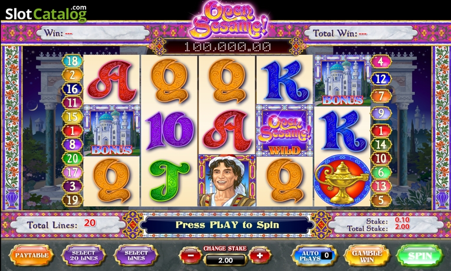Click the green SPIN button
Screen dimensions: 451x271
[420, 255]
